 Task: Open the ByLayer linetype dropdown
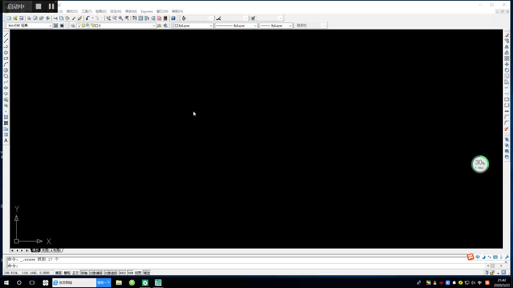(236, 26)
